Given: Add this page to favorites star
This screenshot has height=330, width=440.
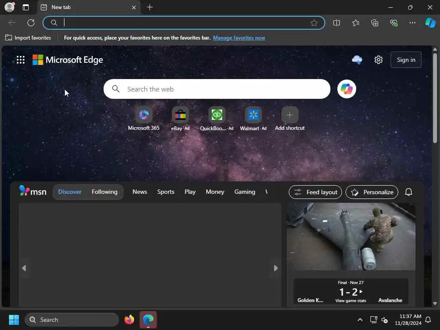Looking at the screenshot, I should click(314, 23).
